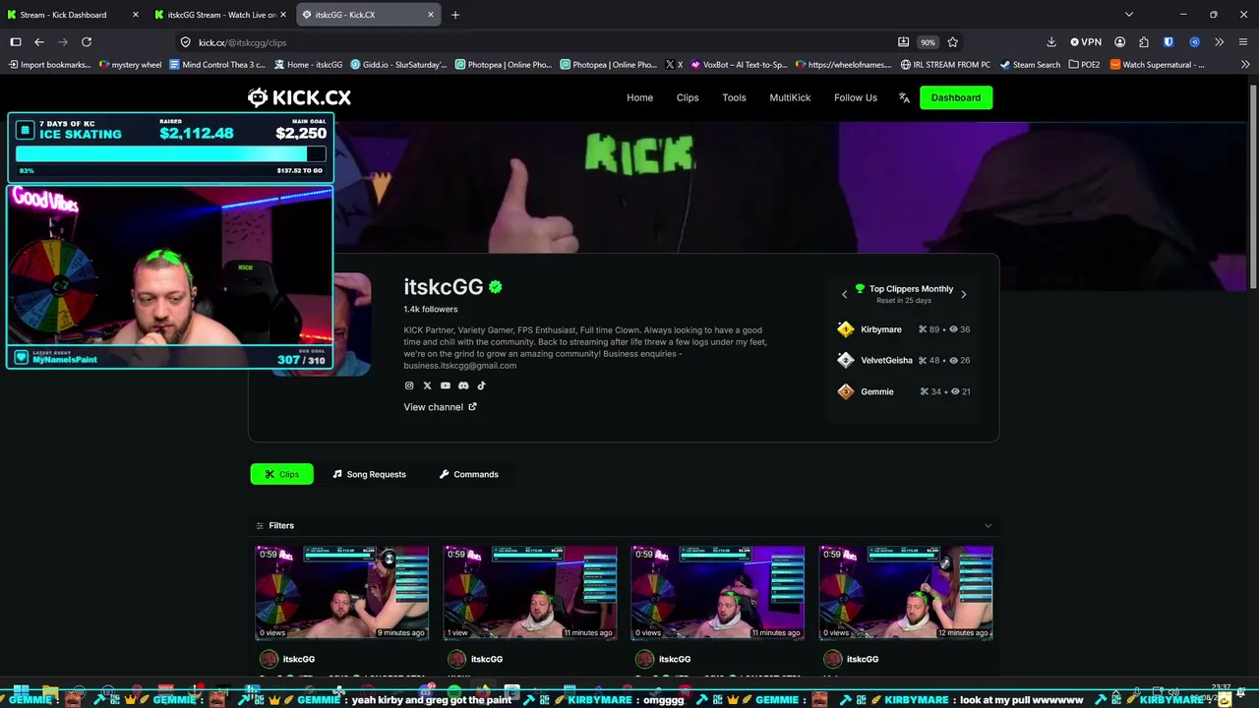The width and height of the screenshot is (1259, 708).
Task: Click the 90% zoom level indicator
Action: 928,42
